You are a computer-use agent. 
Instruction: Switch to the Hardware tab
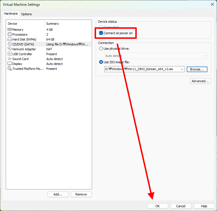(x=11, y=14)
